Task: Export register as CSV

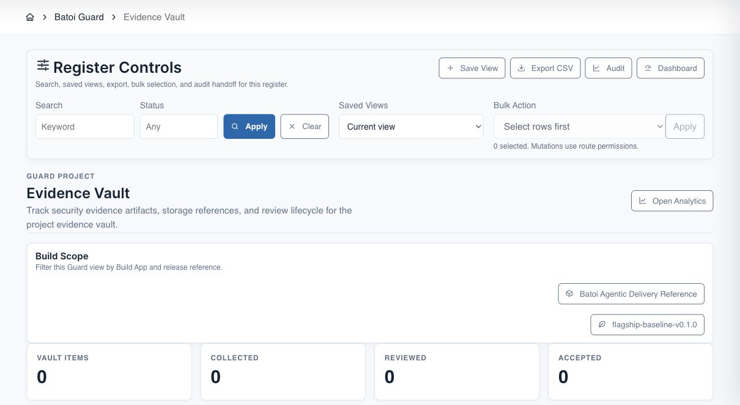Action: [x=545, y=68]
